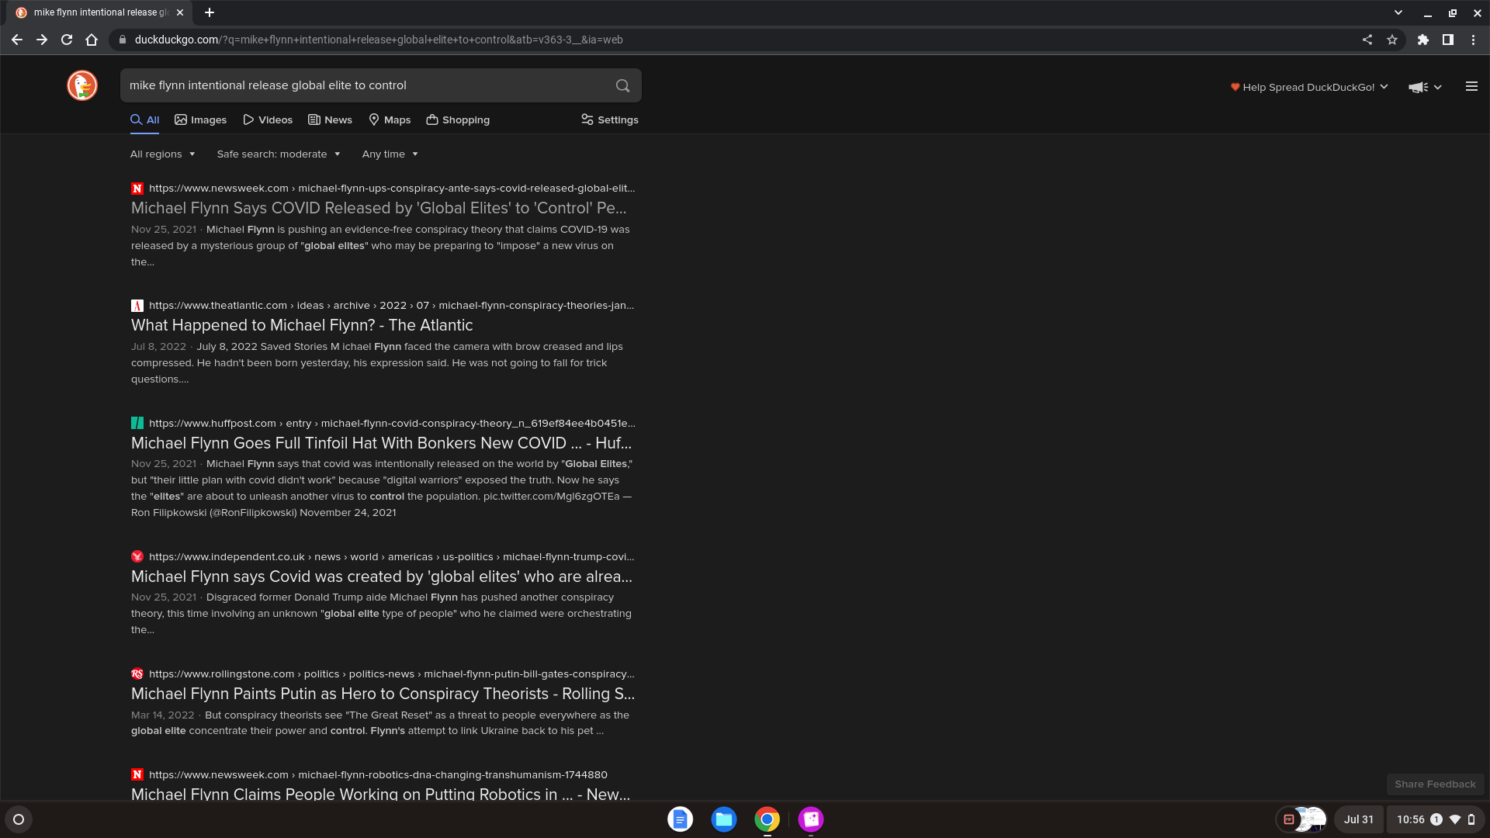
Task: Reload the page
Action: (x=67, y=40)
